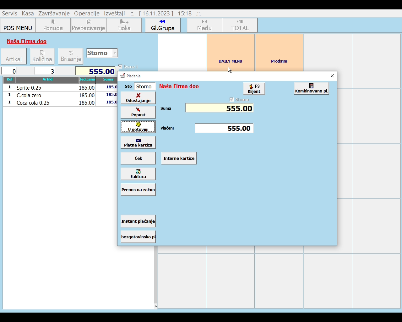Select the Sprite 0.25 row
The width and height of the screenshot is (402, 322).
pyautogui.click(x=60, y=87)
